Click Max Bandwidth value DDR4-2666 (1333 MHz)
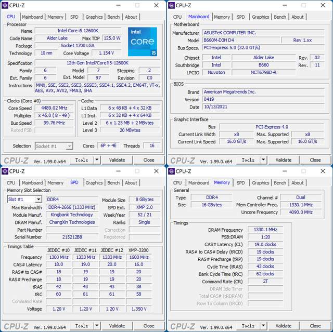The image size is (333, 332). pos(72,207)
